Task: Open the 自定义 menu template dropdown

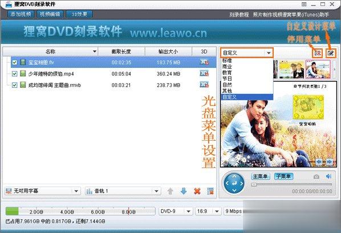Action: coord(246,53)
